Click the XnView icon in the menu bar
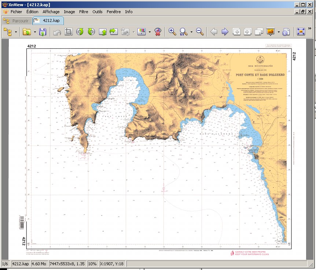This screenshot has width=316, height=270. [x=5, y=12]
